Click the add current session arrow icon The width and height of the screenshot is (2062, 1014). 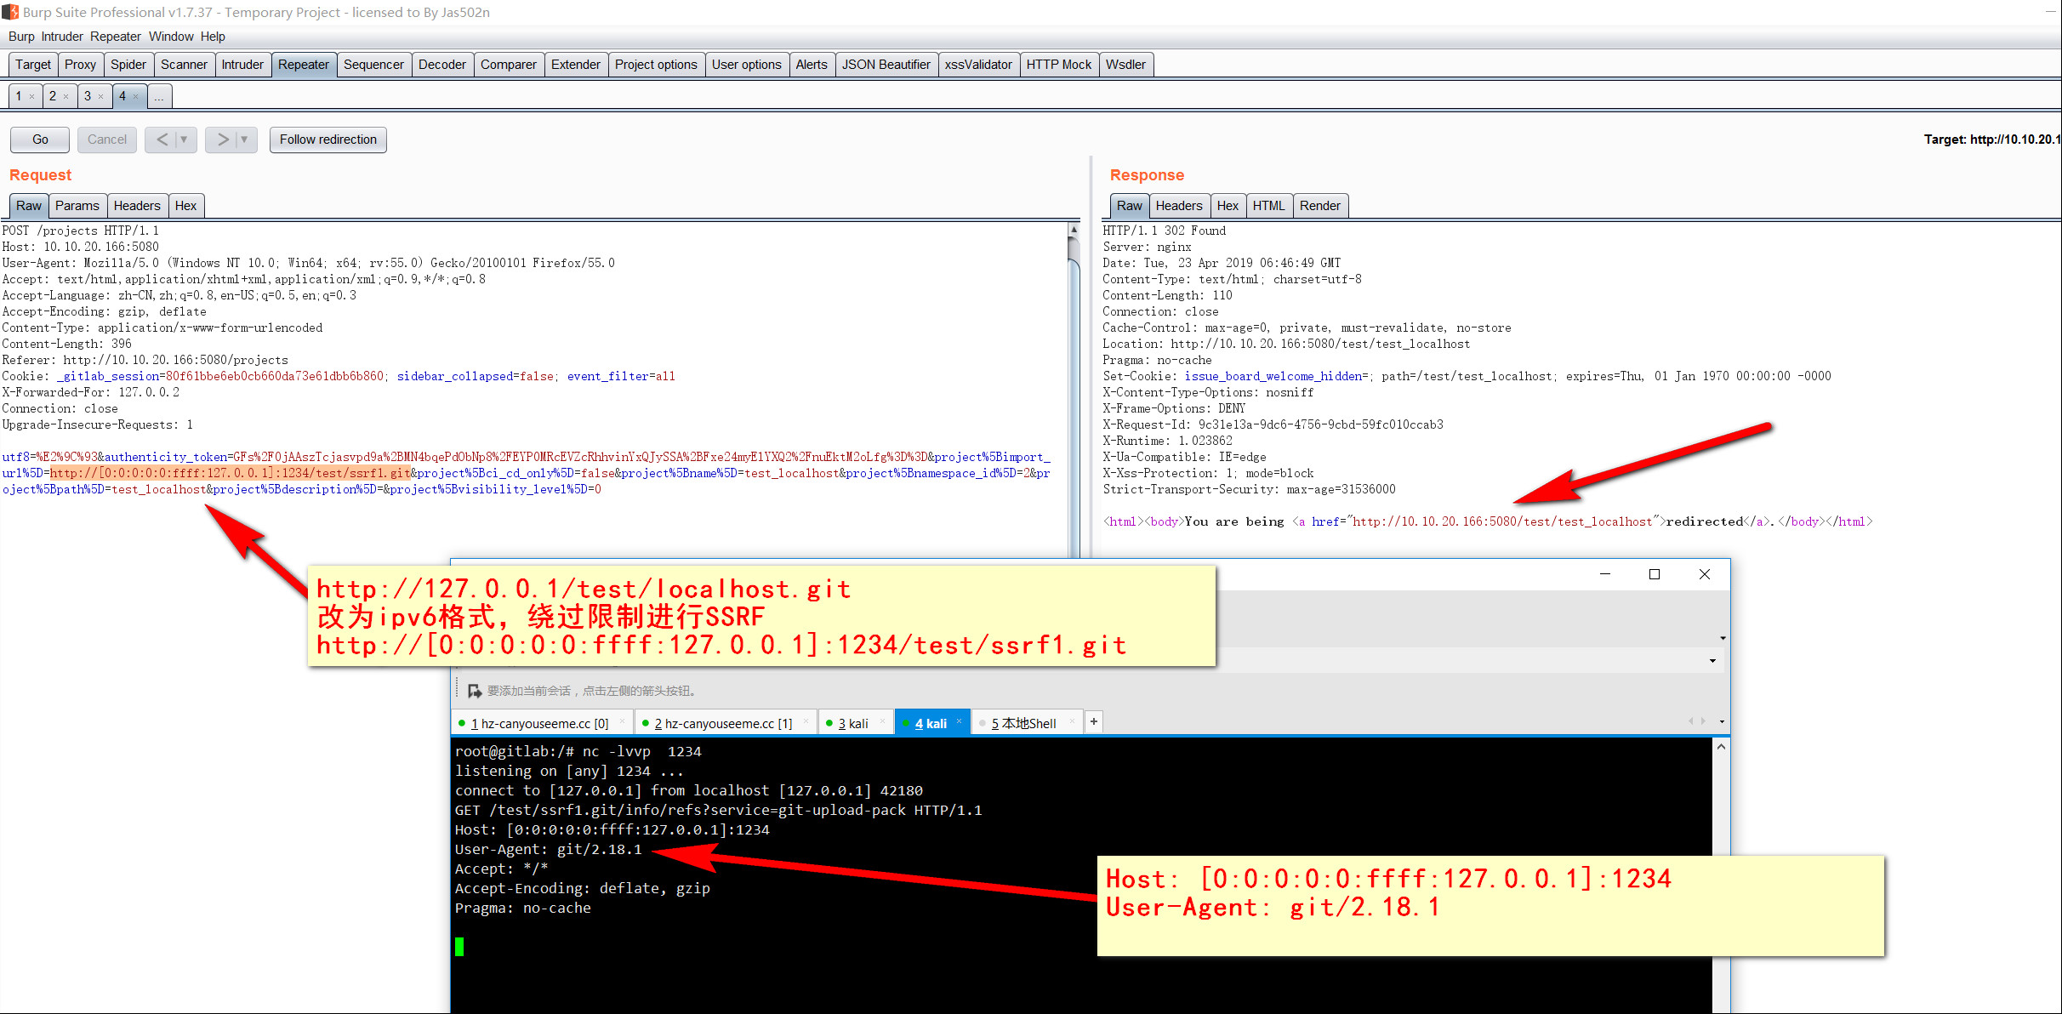click(x=475, y=691)
